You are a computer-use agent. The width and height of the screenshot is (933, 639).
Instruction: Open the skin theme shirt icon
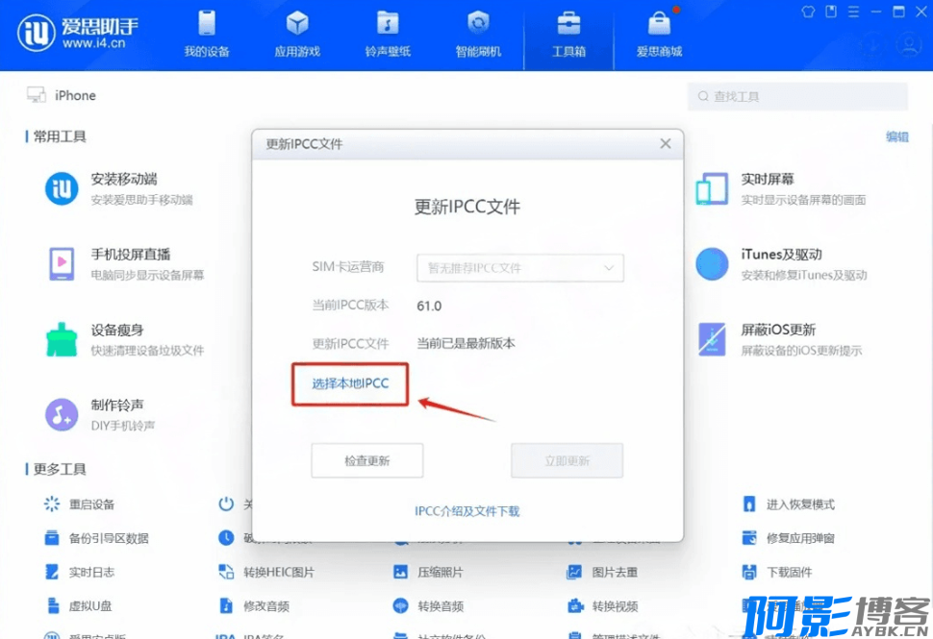(807, 12)
